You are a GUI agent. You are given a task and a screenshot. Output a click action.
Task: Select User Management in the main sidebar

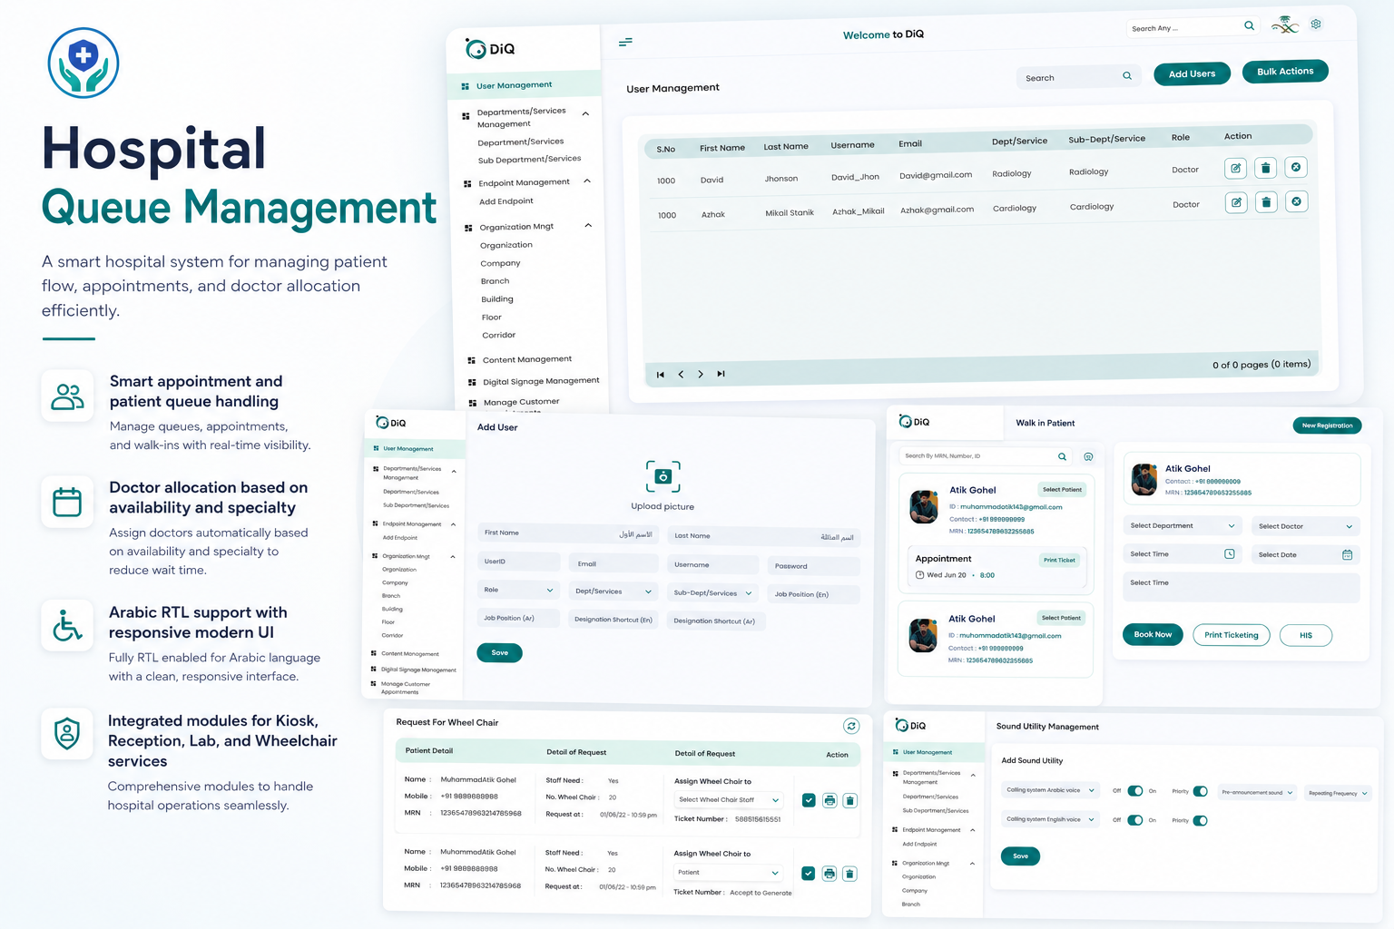pyautogui.click(x=524, y=84)
